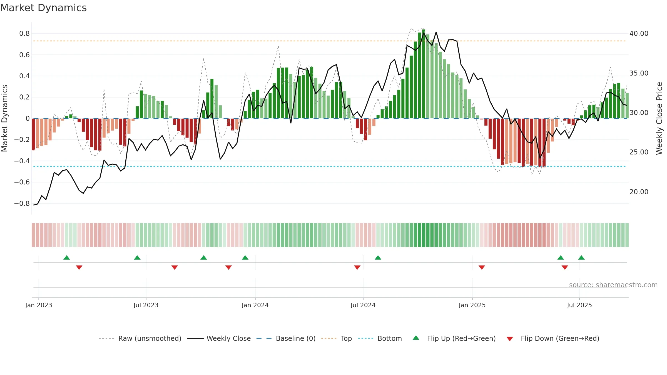Click the red flip-down triangle just after Jan 2025
Viewport: 667px width, 375px height.
(x=482, y=267)
